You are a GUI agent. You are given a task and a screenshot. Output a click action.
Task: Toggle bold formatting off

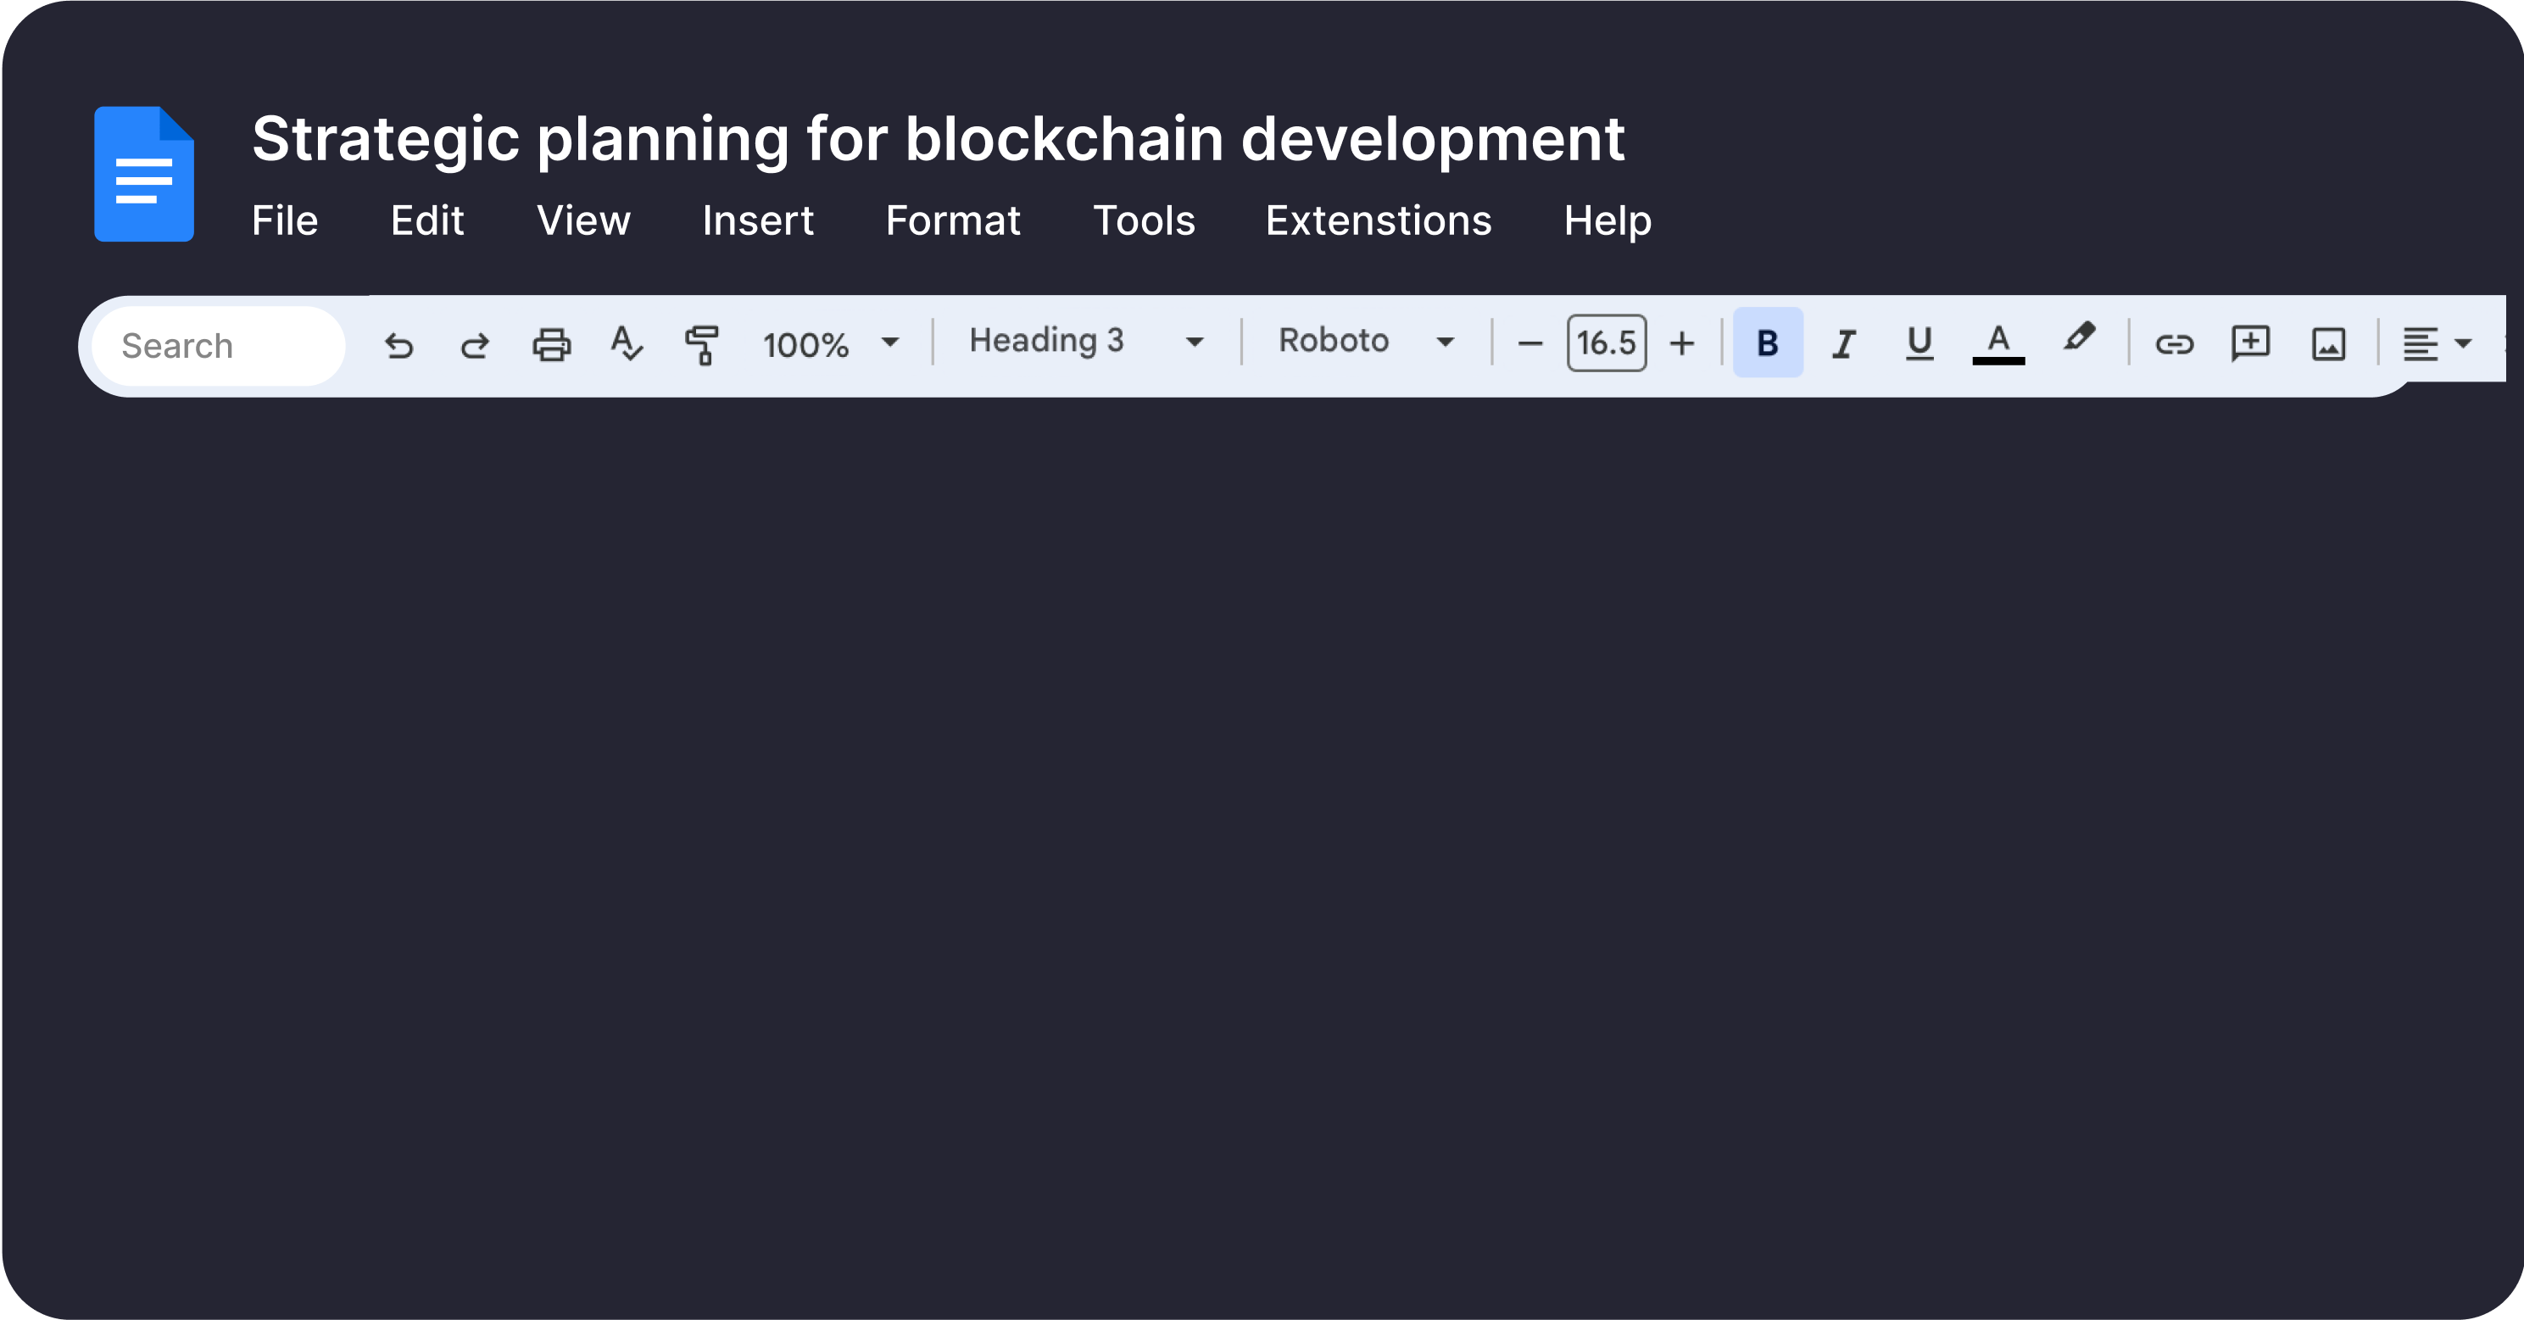pyautogui.click(x=1768, y=343)
